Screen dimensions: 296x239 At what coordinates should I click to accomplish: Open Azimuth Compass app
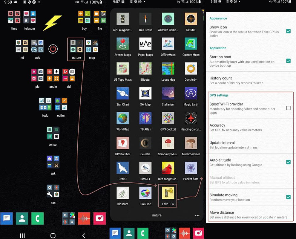[x=168, y=19]
